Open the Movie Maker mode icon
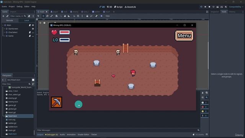This screenshot has width=245, height=138. pyautogui.click(x=226, y=7)
